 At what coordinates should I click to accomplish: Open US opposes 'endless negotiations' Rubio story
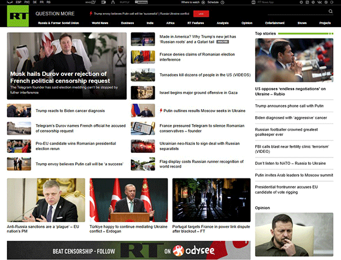click(x=290, y=91)
